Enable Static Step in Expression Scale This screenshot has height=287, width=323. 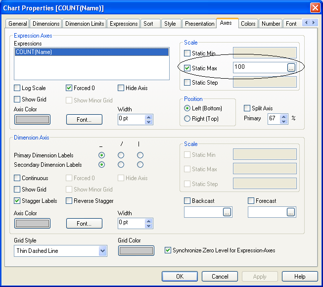pos(187,83)
